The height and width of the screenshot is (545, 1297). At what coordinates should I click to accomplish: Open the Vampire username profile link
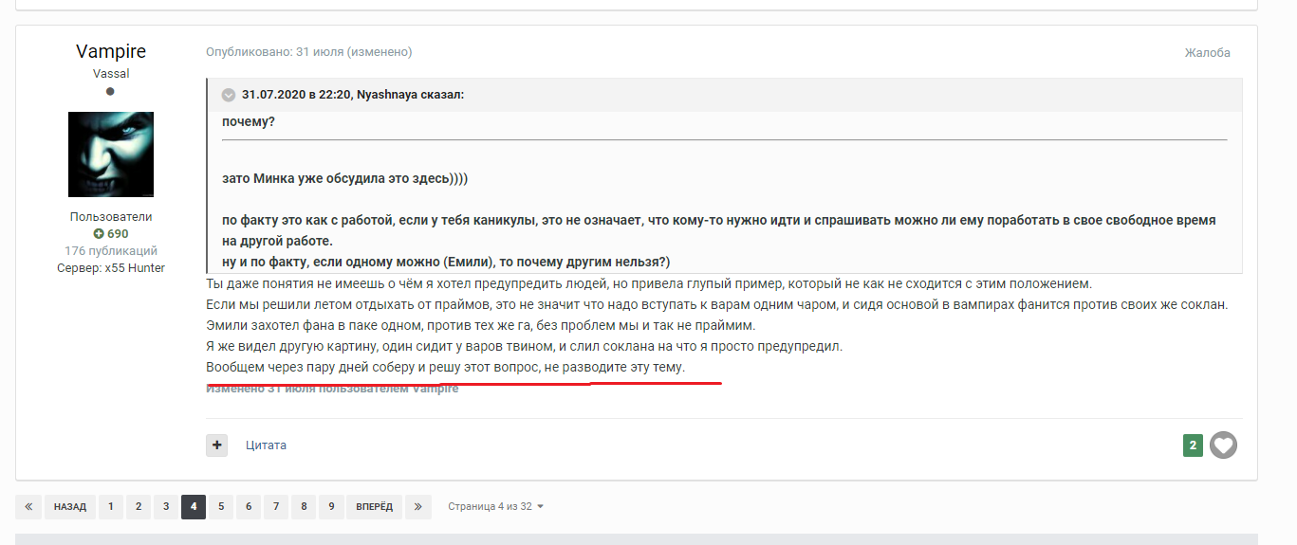(x=111, y=51)
